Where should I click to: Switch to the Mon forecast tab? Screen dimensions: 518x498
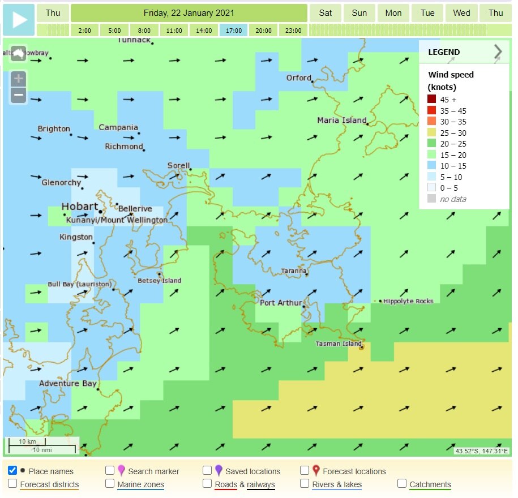tap(393, 12)
